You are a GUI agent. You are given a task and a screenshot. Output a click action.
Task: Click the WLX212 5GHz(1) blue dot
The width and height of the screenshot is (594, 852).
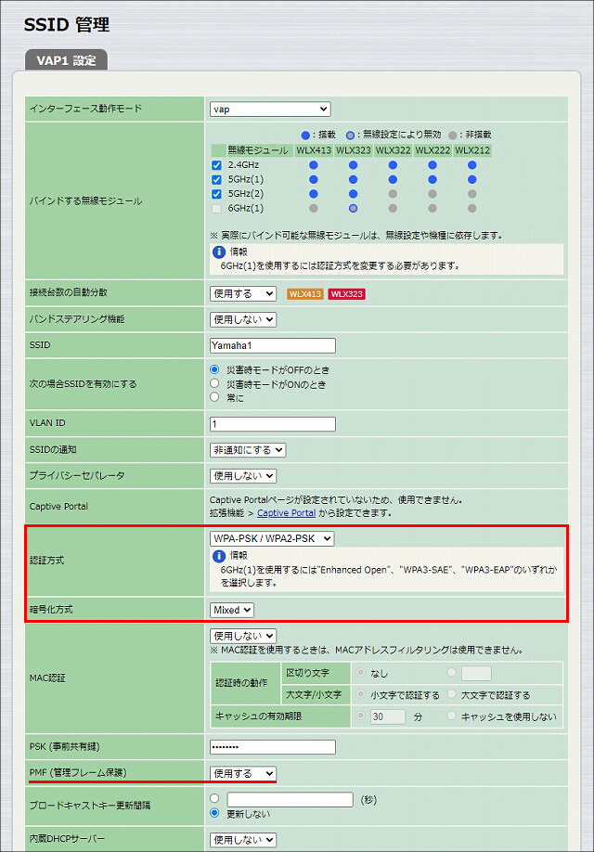472,179
